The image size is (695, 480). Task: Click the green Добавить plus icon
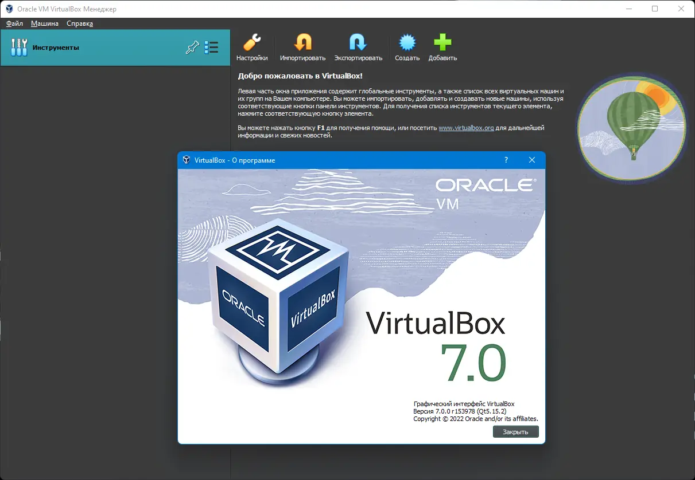(442, 47)
